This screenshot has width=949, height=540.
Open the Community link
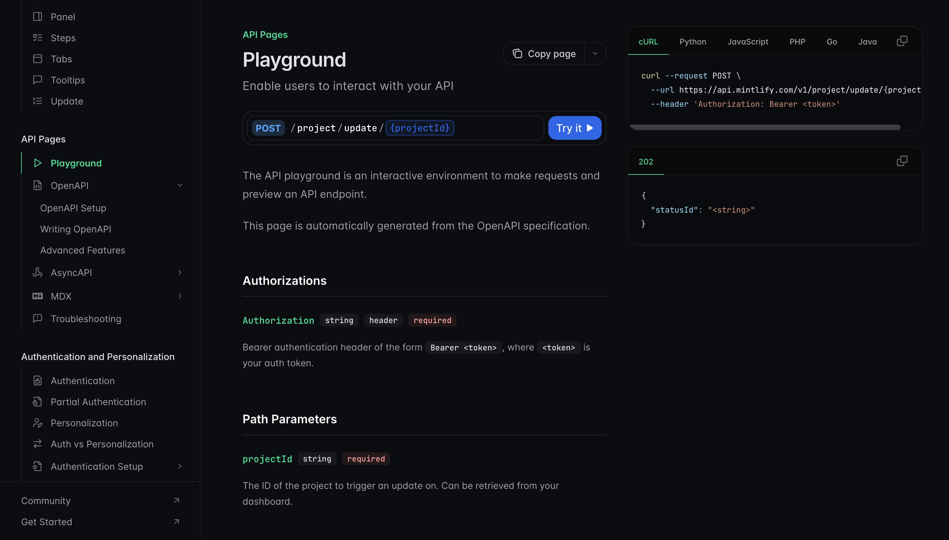(45, 501)
